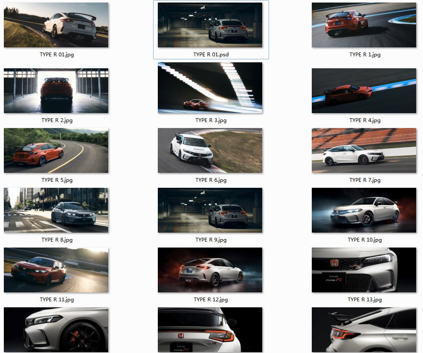Choose the TYPE R 12.jpg thumbnail

point(210,270)
